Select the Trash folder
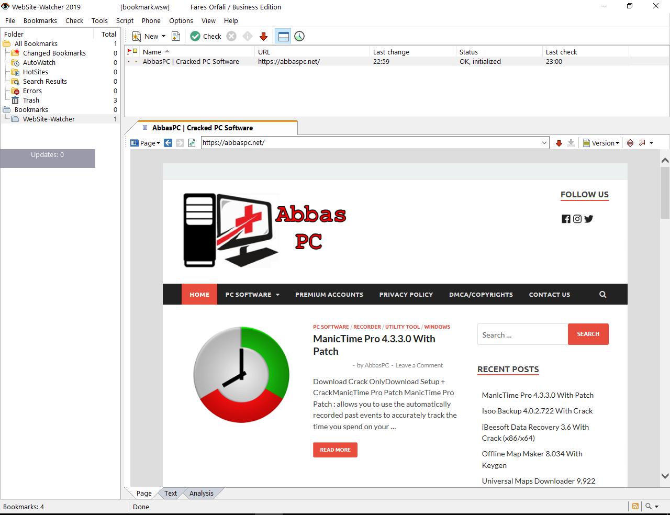The width and height of the screenshot is (670, 515). point(31,100)
